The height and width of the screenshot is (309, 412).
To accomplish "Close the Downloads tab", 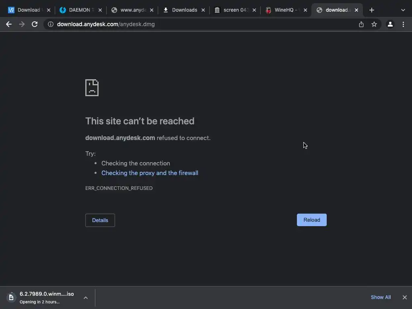I will click(x=203, y=10).
